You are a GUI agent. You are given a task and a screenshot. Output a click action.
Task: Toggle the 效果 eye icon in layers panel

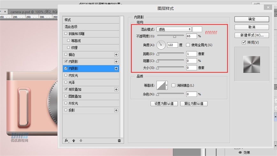(x=240, y=153)
